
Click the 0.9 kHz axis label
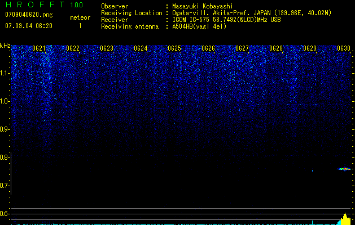pos(5,129)
